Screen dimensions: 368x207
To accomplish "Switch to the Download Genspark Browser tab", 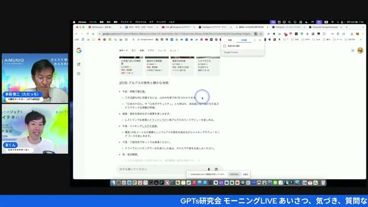I will click(x=325, y=27).
